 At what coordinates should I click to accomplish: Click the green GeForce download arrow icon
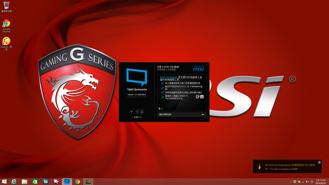click(259, 167)
